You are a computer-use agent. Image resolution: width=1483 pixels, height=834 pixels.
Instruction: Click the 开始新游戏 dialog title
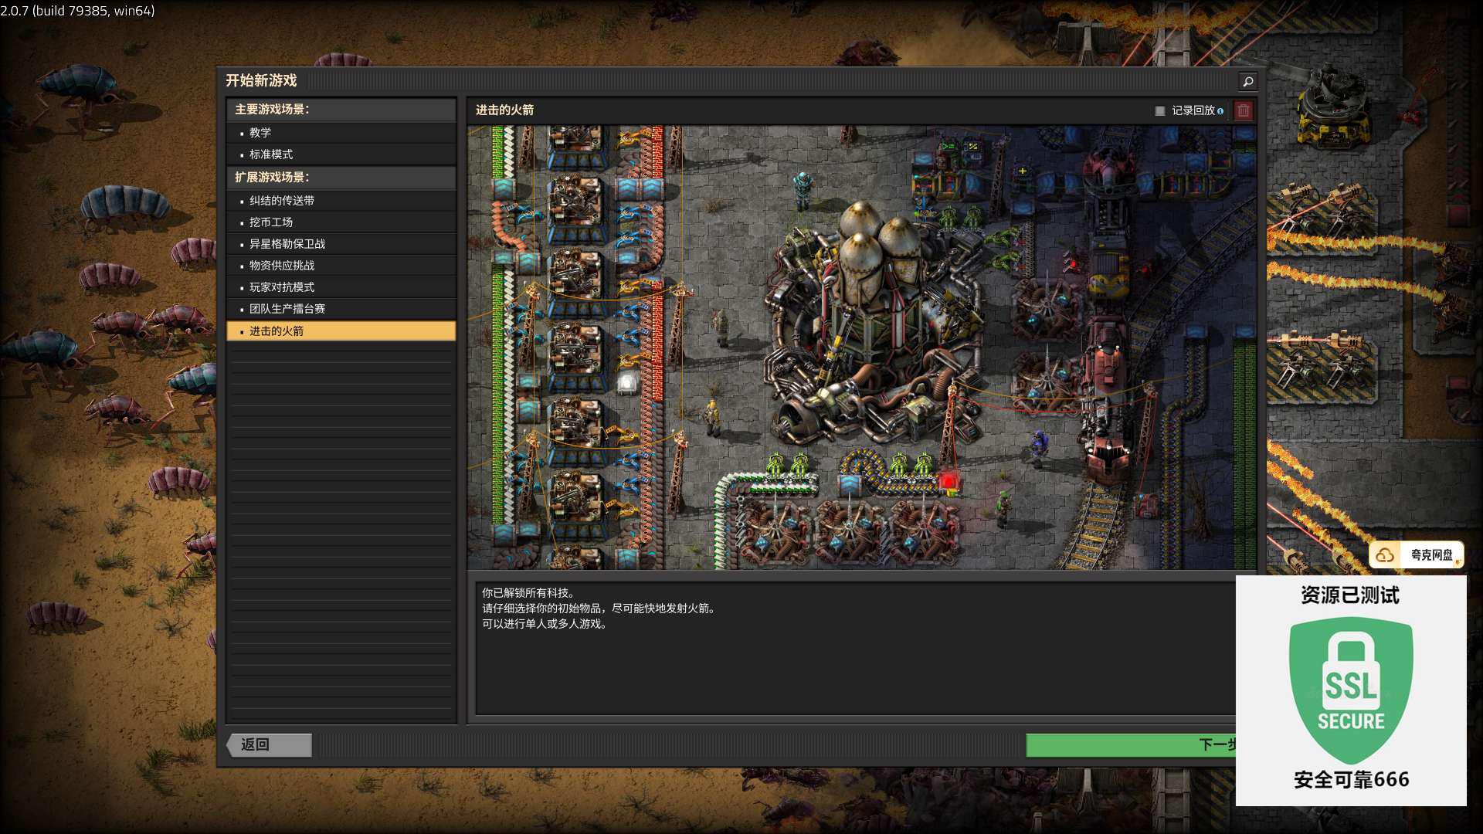pos(261,80)
